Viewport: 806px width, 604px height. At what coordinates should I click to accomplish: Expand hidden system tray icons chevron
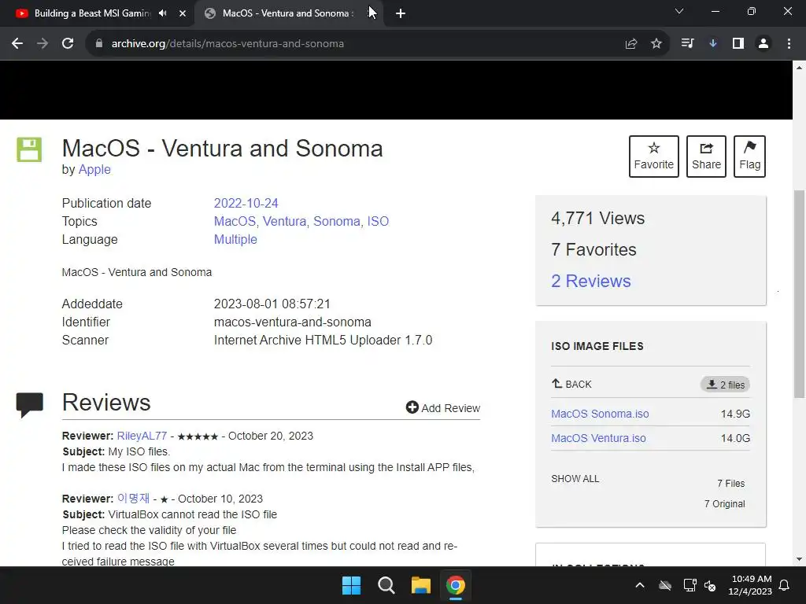click(640, 585)
